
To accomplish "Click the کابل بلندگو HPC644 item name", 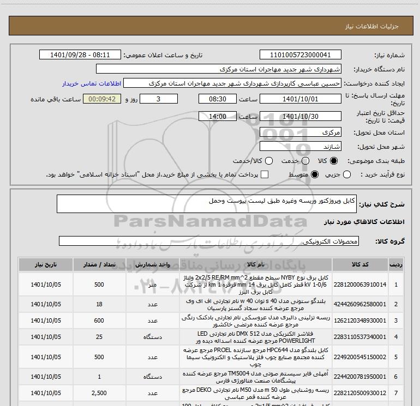I will pyautogui.click(x=255, y=357).
